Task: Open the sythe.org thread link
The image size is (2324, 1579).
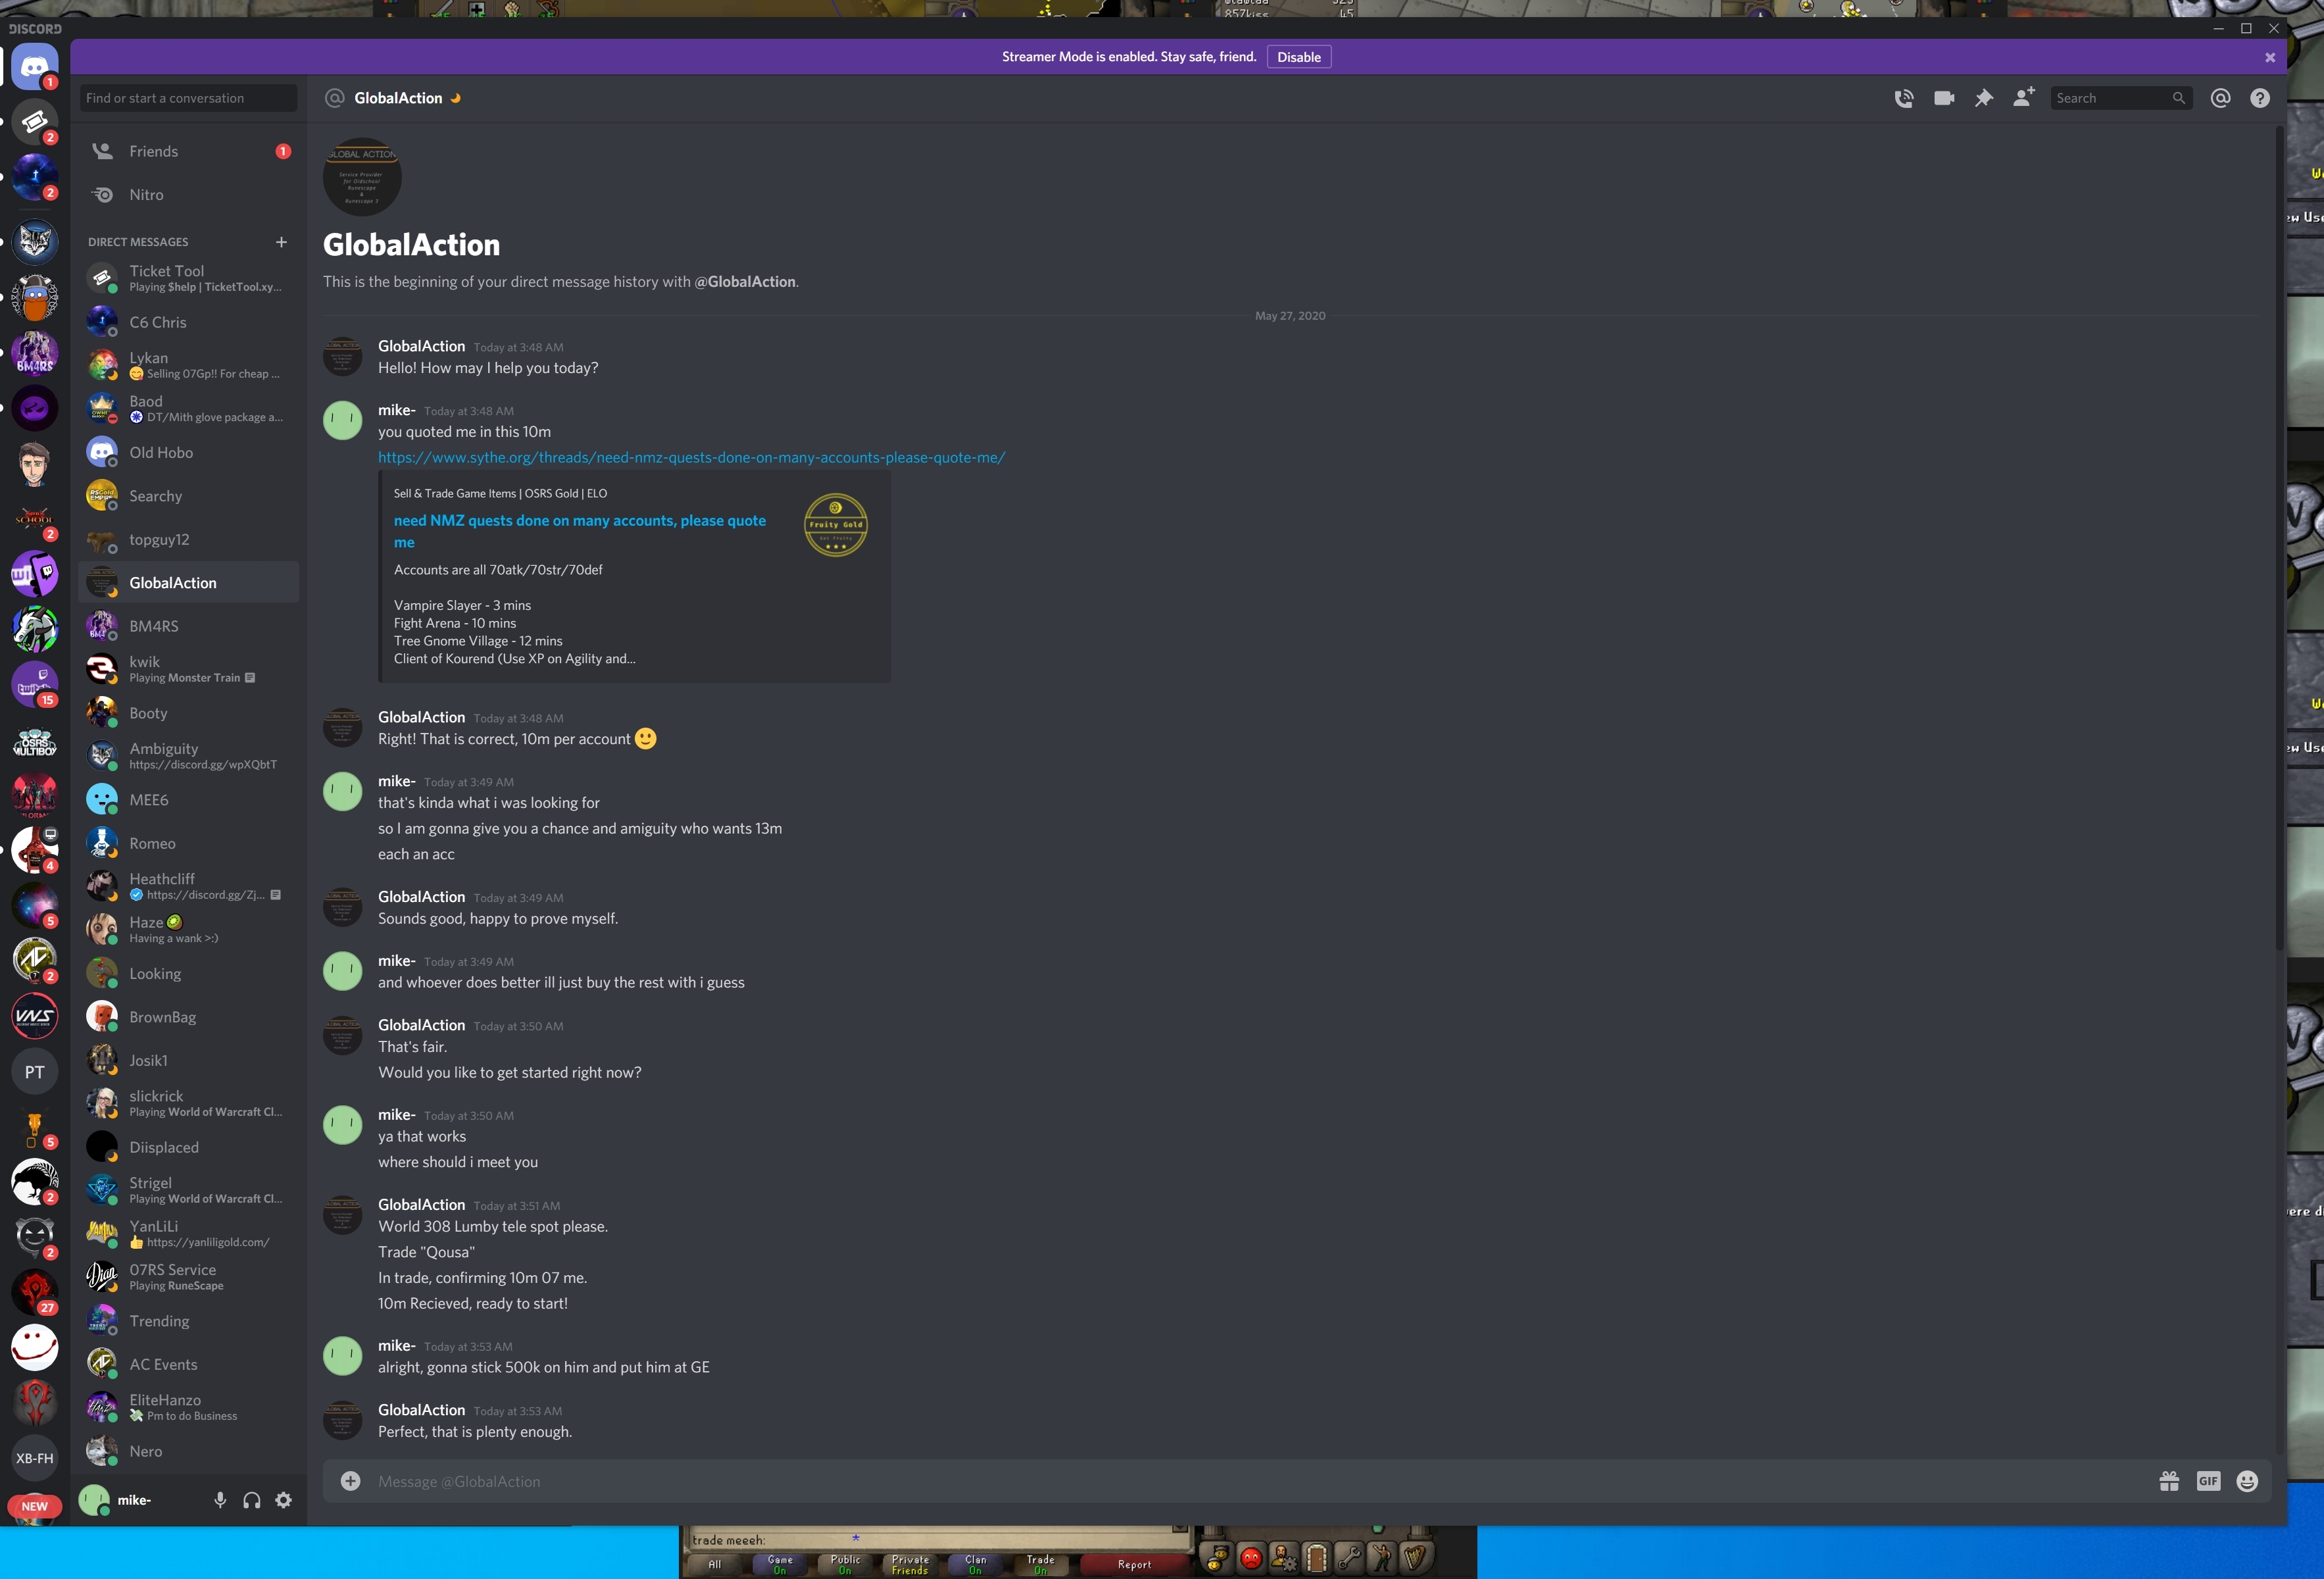Action: coord(691,458)
